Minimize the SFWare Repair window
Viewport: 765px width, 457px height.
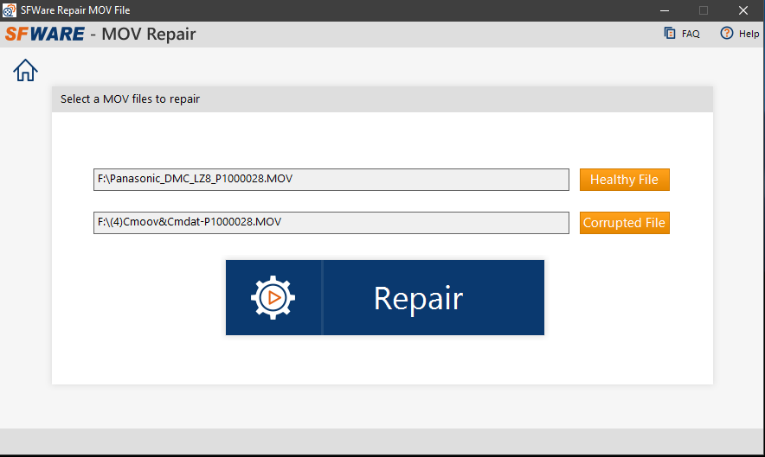[664, 10]
